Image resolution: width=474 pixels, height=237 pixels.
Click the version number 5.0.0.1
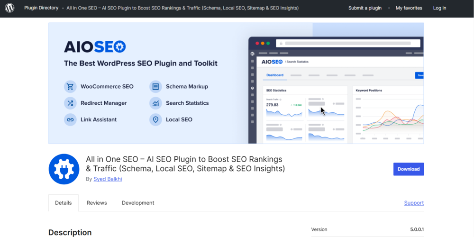417,229
